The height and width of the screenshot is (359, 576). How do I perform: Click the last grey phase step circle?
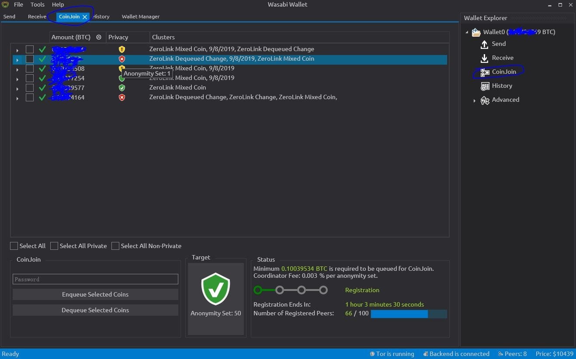(x=323, y=290)
